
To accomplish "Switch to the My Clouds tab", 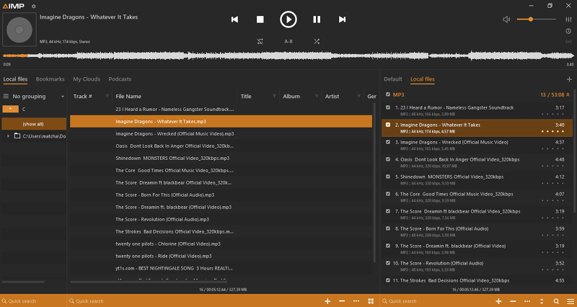I will (x=87, y=79).
